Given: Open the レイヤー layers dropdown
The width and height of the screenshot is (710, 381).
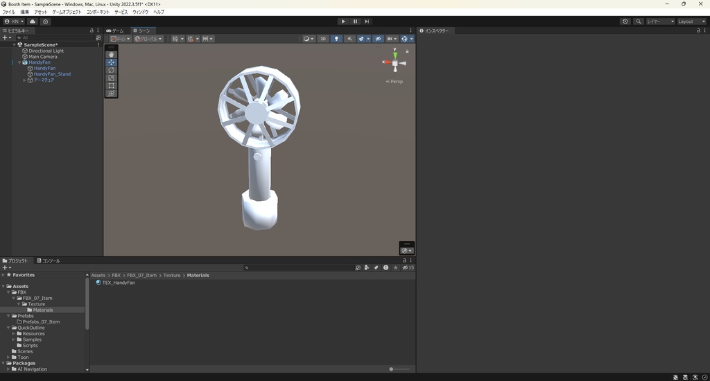Looking at the screenshot, I should tap(660, 21).
